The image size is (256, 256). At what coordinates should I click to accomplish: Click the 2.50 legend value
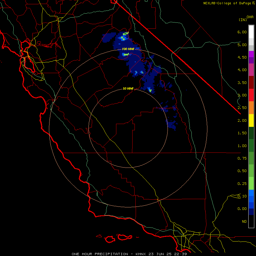coord(242,108)
